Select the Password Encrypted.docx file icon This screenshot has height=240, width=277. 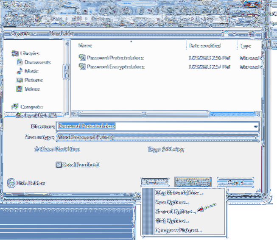[82, 66]
